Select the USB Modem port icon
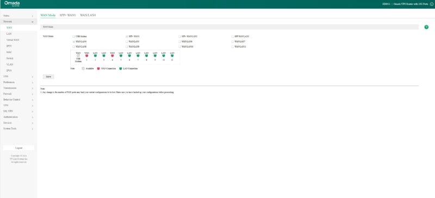The image size is (435, 198). tap(78, 56)
